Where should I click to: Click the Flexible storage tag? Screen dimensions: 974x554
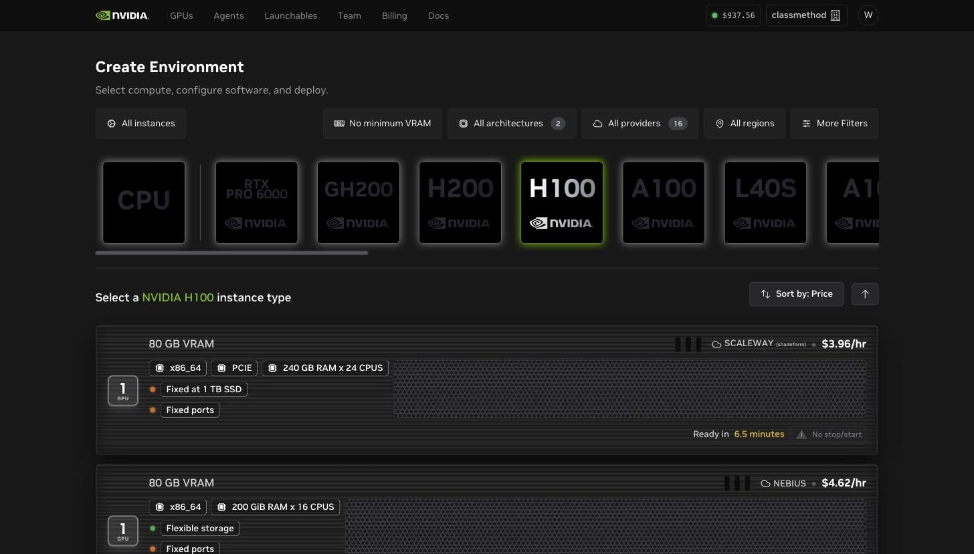pos(200,529)
